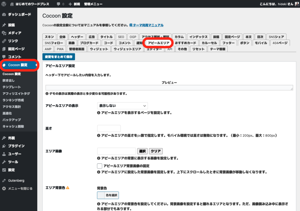Screen dimensions: 300x211
Task: Open the 高速化 submenu item
Action: (7, 113)
